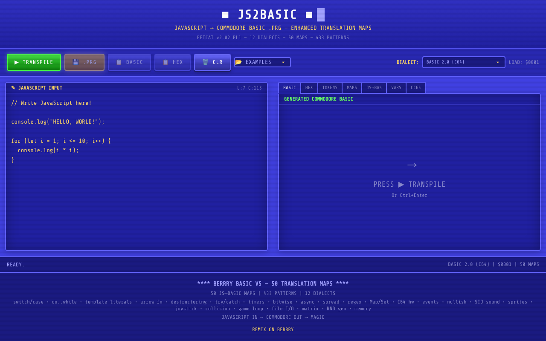Open the VARS tab
Screen dimensions: 546x341
pos(396,88)
